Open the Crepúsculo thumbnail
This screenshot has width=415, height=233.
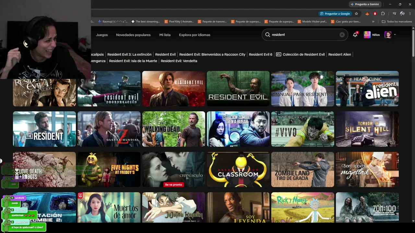174,170
